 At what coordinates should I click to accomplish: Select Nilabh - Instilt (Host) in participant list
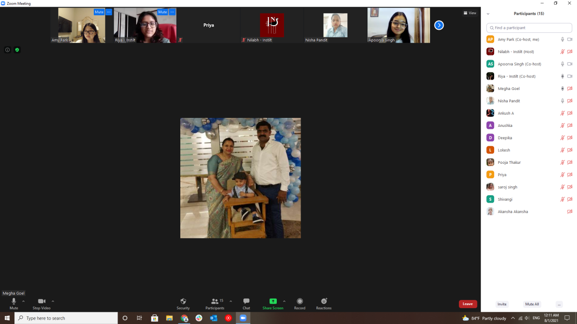pyautogui.click(x=529, y=52)
